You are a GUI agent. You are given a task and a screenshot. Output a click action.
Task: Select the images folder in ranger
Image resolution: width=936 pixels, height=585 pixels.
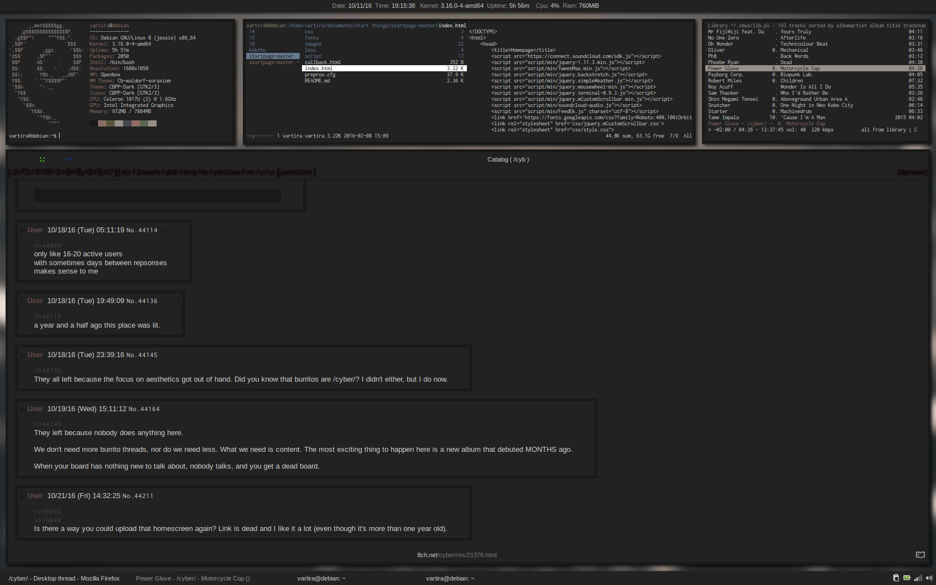384,44
